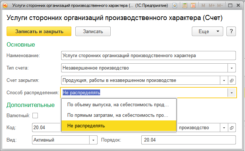Image resolution: width=245 pixels, height=151 pixels.
Task: Click the M memory button
Action: [203, 6]
